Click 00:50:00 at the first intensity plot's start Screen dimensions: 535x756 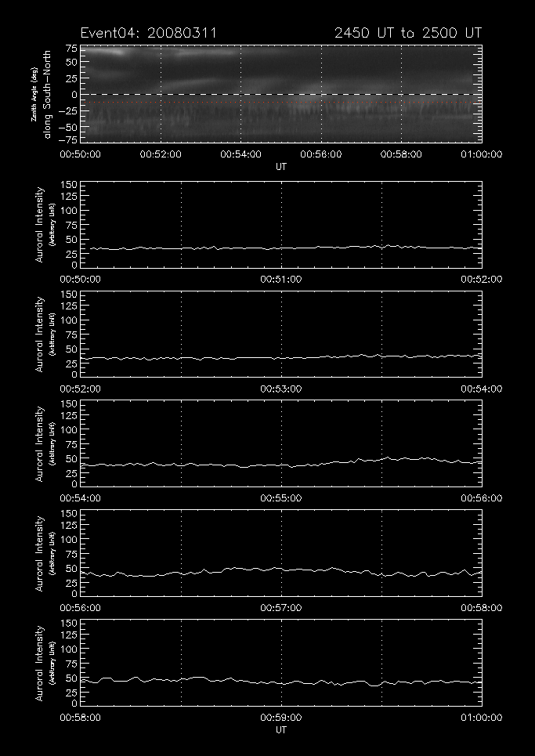(80, 280)
